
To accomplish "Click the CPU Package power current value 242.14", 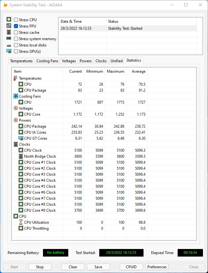I will click(x=76, y=126).
